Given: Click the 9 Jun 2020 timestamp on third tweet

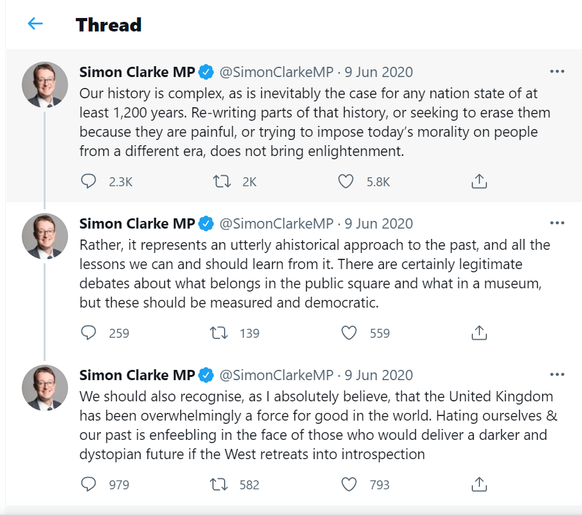Looking at the screenshot, I should coord(379,375).
